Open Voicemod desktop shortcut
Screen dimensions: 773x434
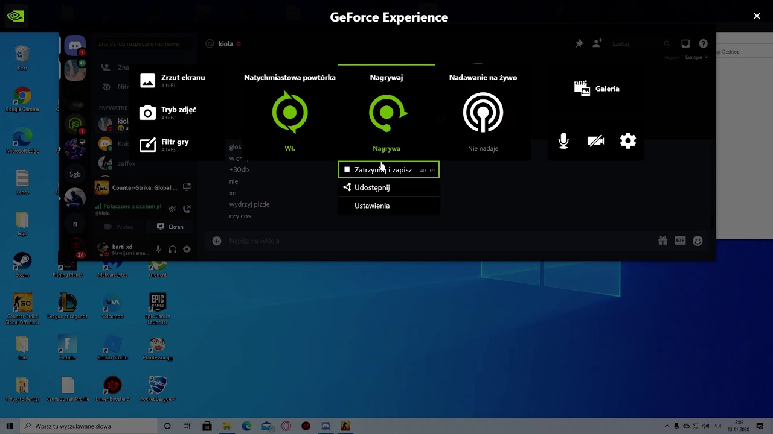click(112, 306)
